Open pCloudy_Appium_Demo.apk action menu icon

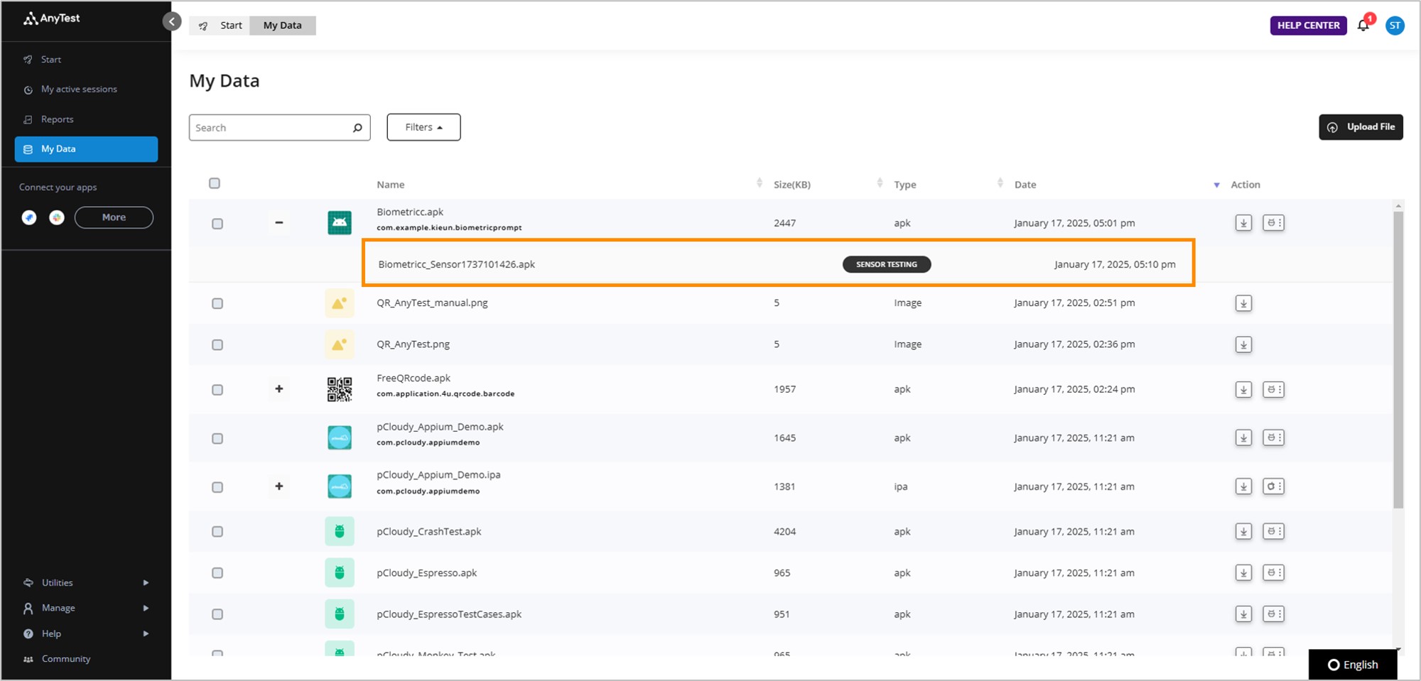(x=1273, y=437)
